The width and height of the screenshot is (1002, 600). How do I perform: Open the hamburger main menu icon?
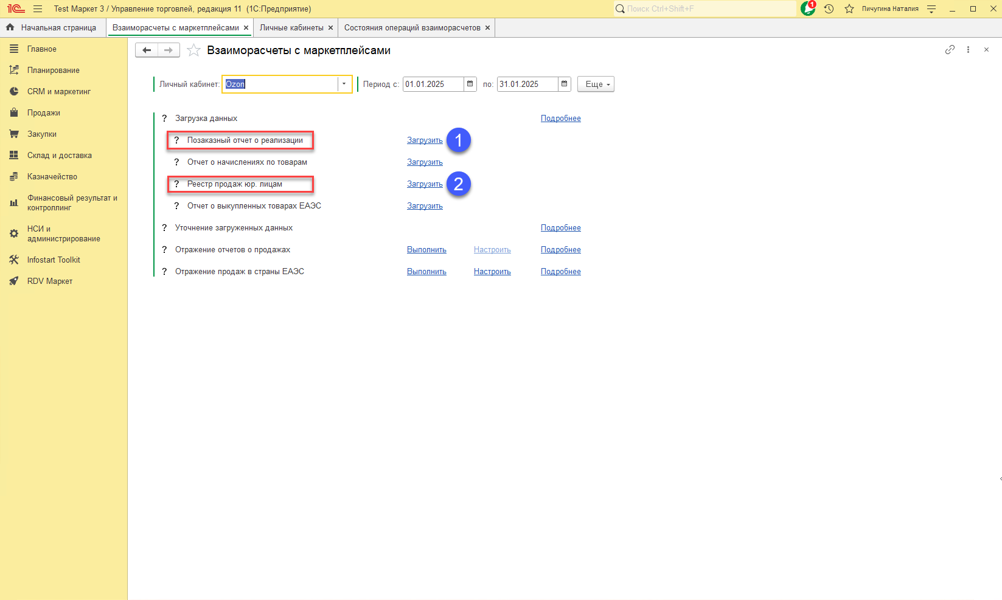38,9
